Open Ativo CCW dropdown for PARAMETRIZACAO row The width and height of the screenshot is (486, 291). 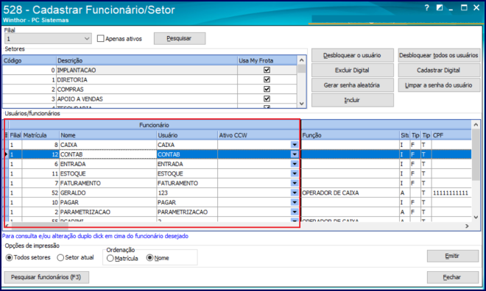[295, 212]
